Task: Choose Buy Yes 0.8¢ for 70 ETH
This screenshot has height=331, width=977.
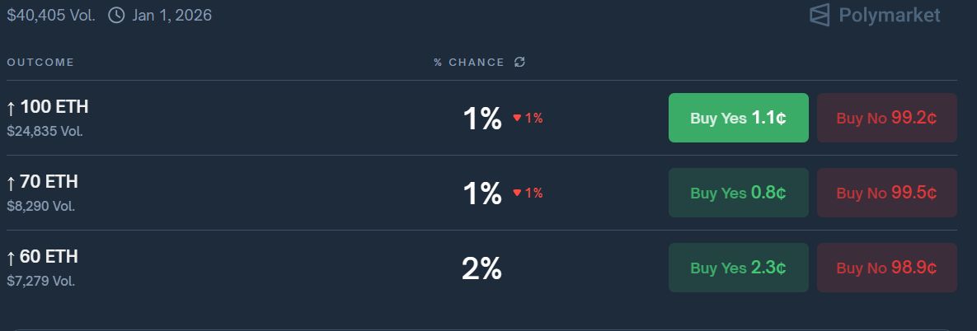Action: (738, 193)
